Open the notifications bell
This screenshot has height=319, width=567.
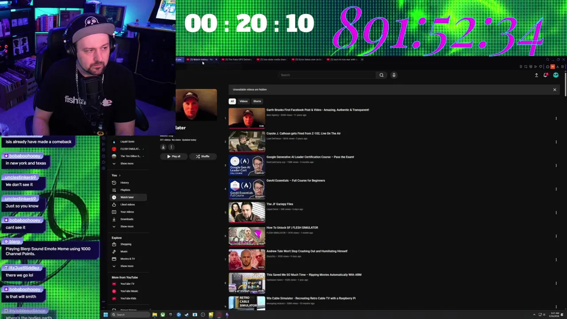click(x=546, y=75)
